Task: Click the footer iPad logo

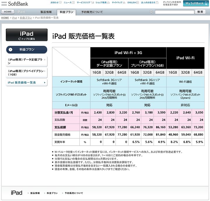Action: pos(17,193)
